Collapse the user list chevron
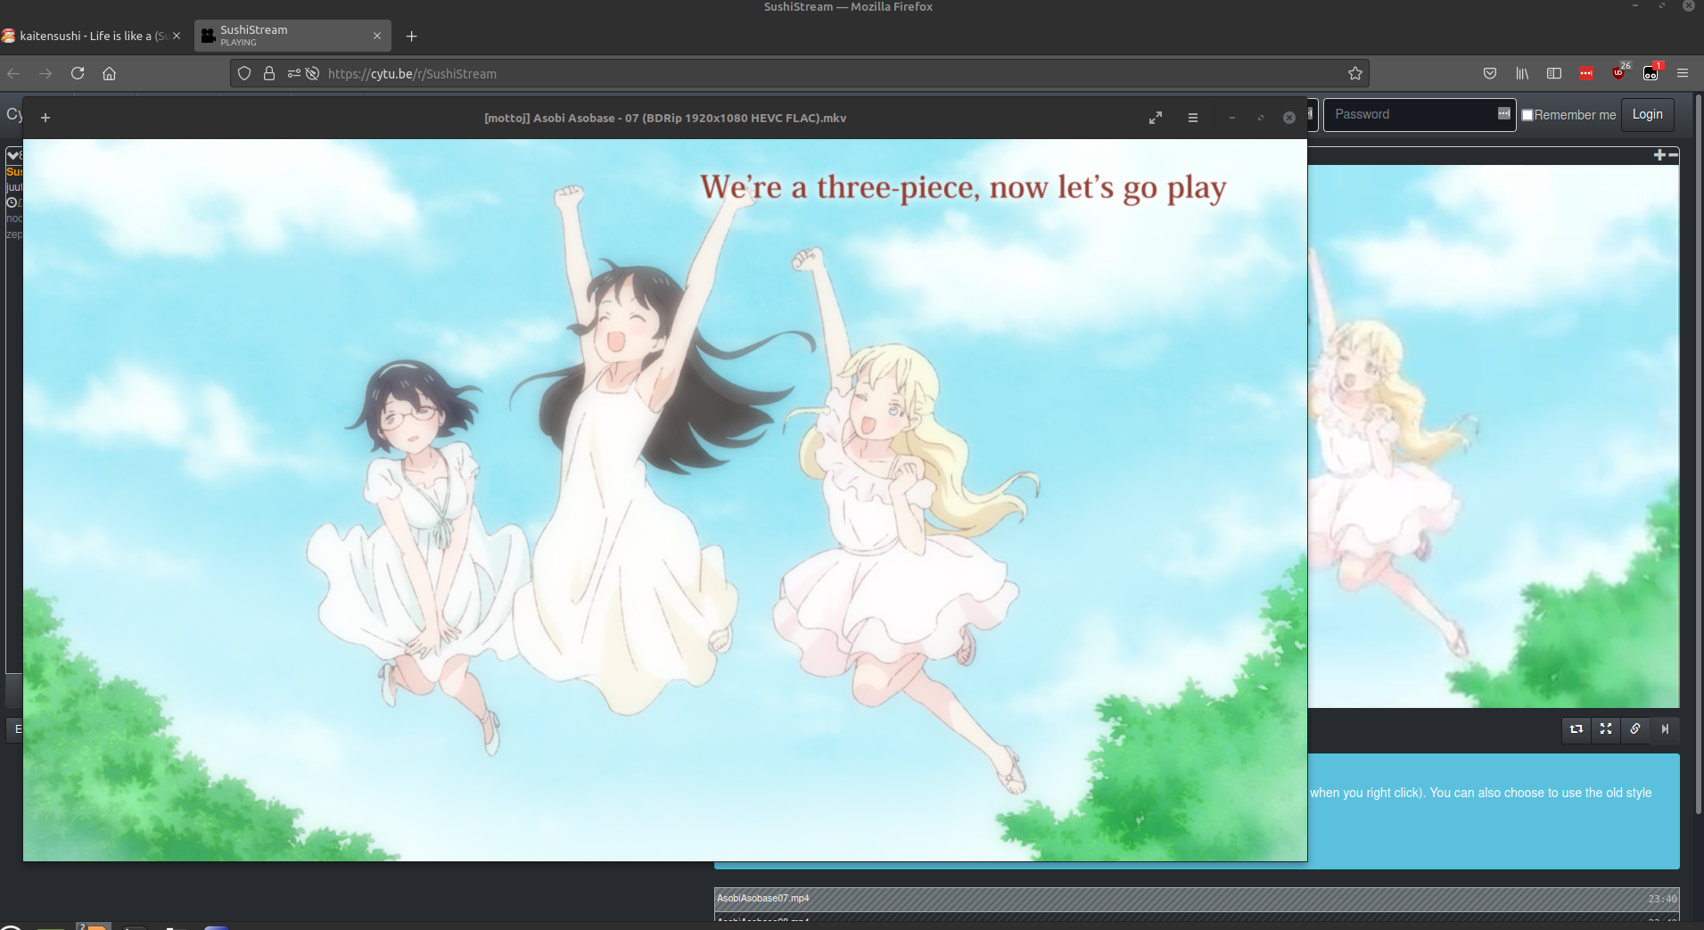The height and width of the screenshot is (930, 1704). pyautogui.click(x=12, y=155)
